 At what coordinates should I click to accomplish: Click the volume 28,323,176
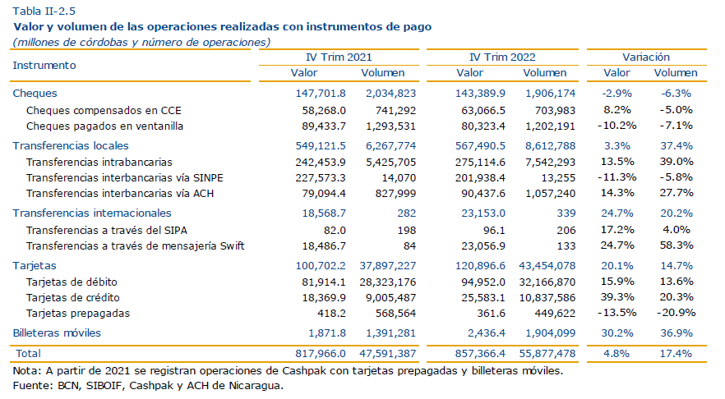tap(388, 282)
